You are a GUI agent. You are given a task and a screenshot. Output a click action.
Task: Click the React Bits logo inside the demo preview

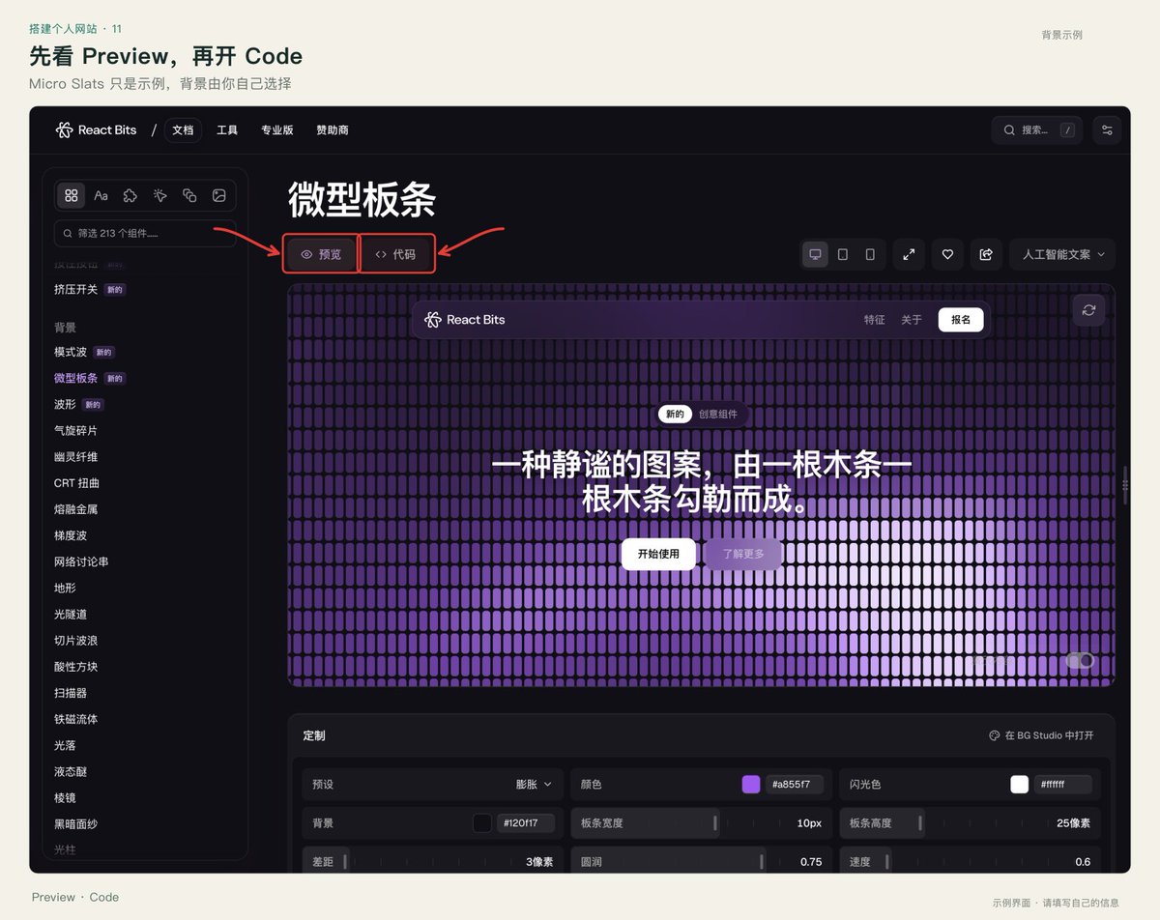(464, 319)
